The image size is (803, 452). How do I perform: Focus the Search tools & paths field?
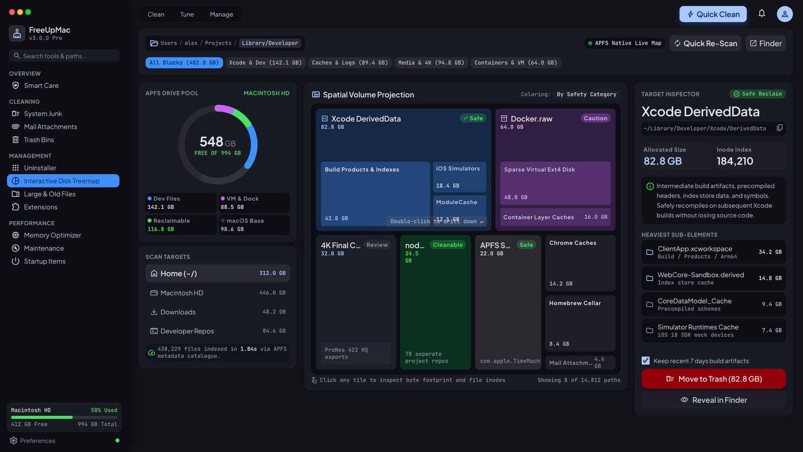64,56
